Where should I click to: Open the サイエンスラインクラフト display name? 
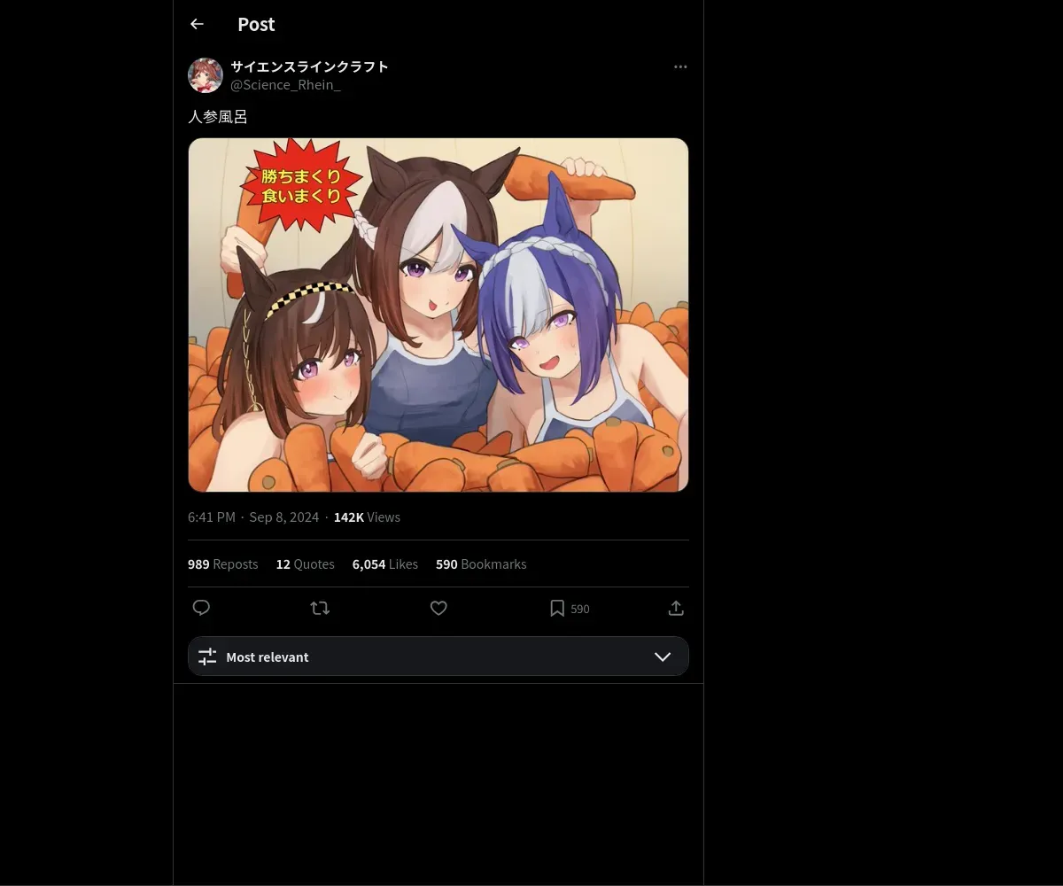tap(310, 66)
